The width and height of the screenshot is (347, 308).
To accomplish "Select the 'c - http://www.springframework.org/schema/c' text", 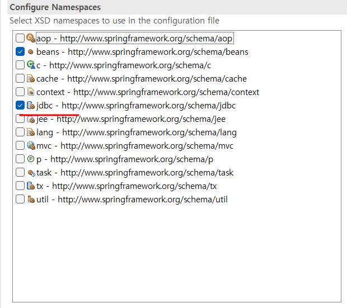I will pos(124,65).
